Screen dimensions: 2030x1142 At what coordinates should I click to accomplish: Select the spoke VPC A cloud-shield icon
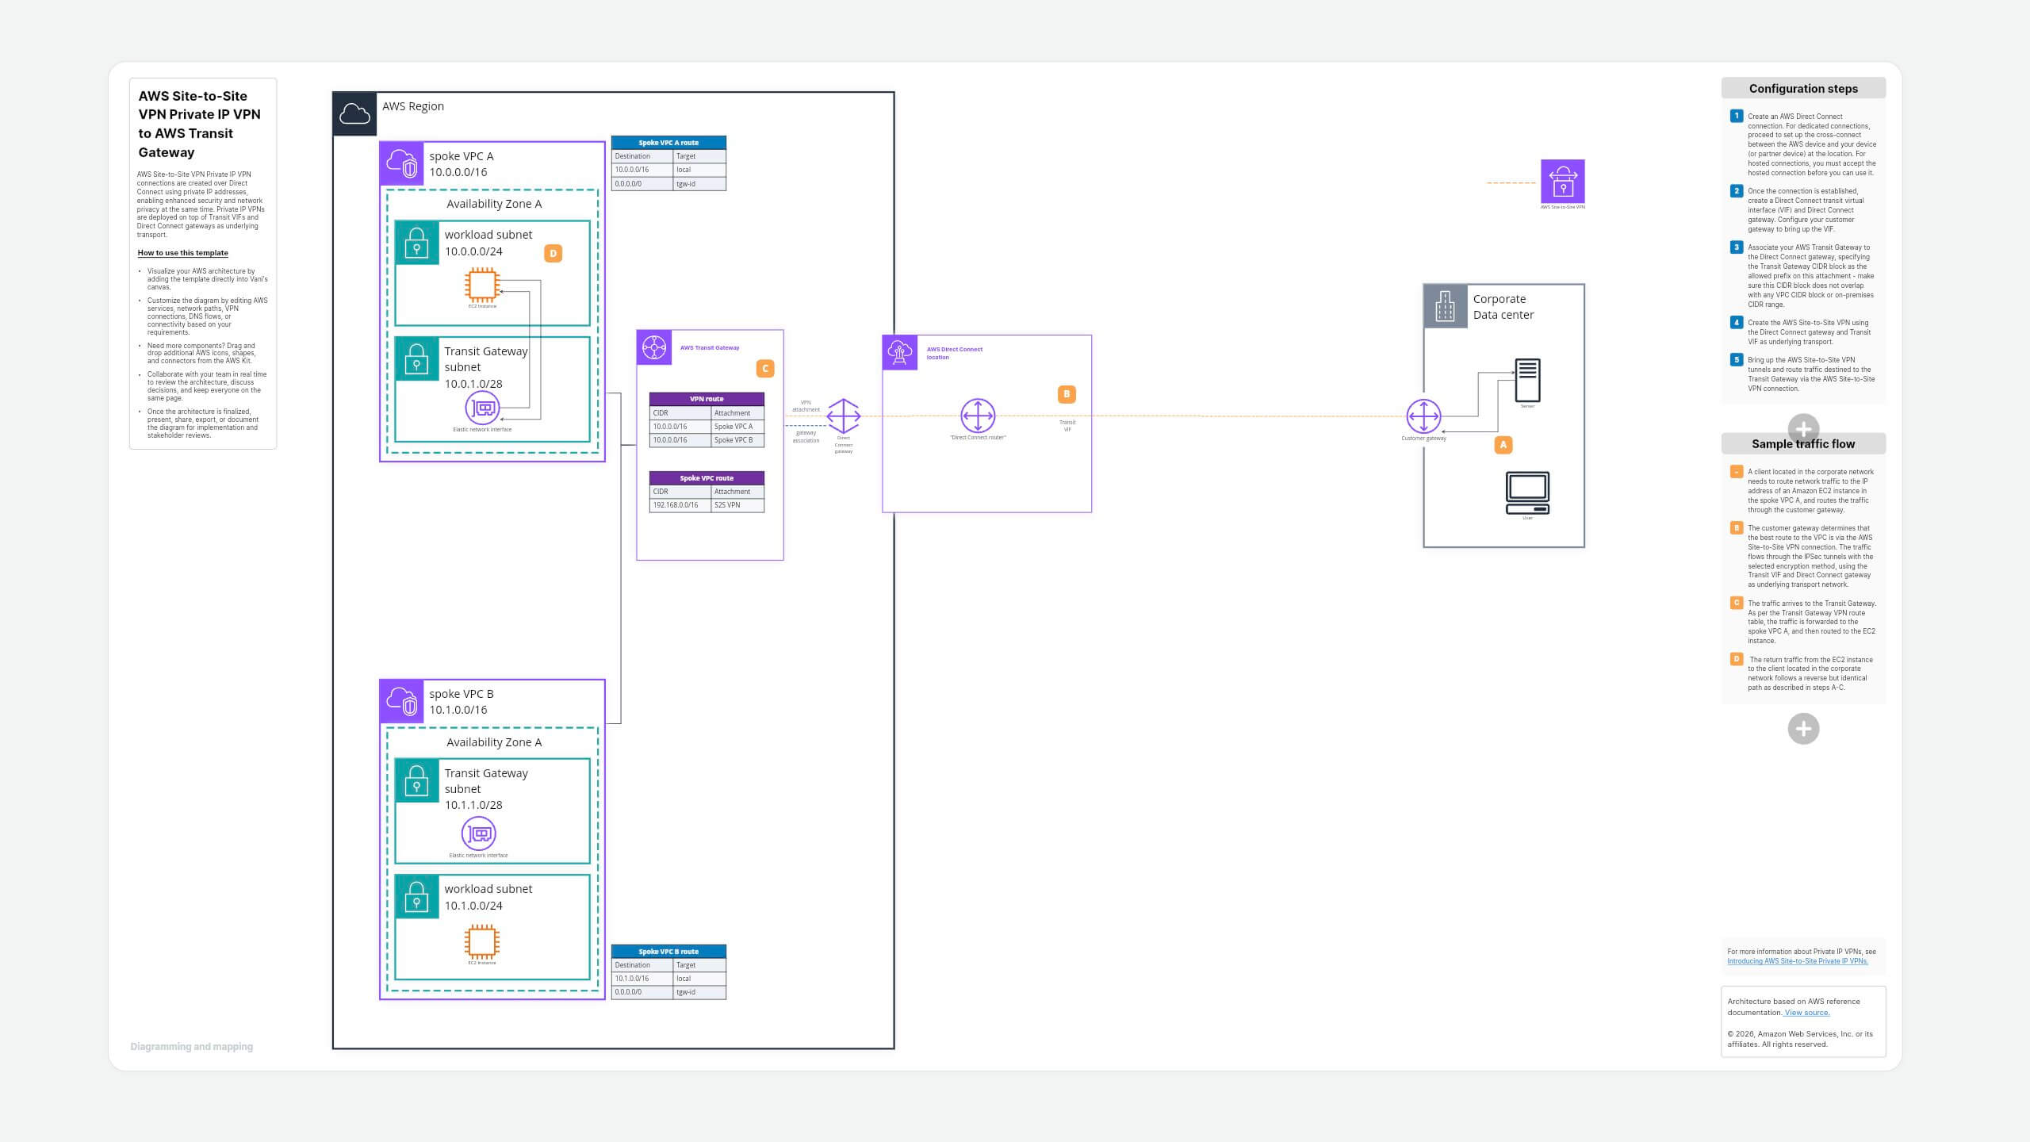[401, 163]
